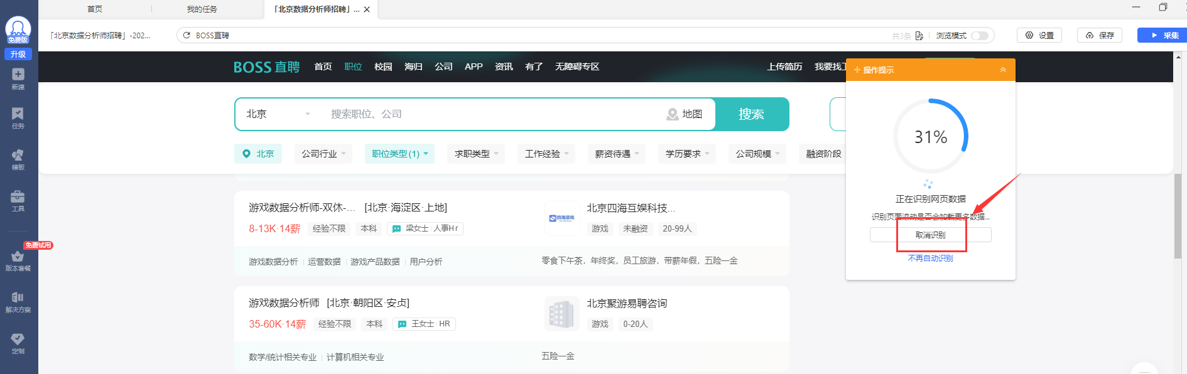Screen dimensions: 1187x374
Task: Expand the 求职类型 filter dropdown
Action: point(476,154)
